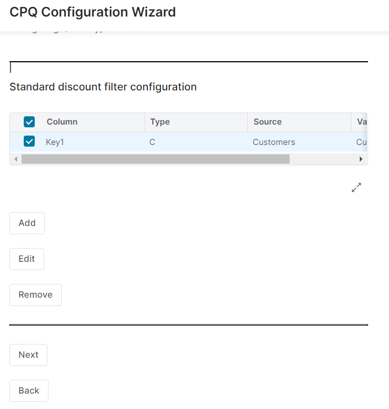
Task: Click the horizontal scrollbar thumb
Action: [154, 159]
